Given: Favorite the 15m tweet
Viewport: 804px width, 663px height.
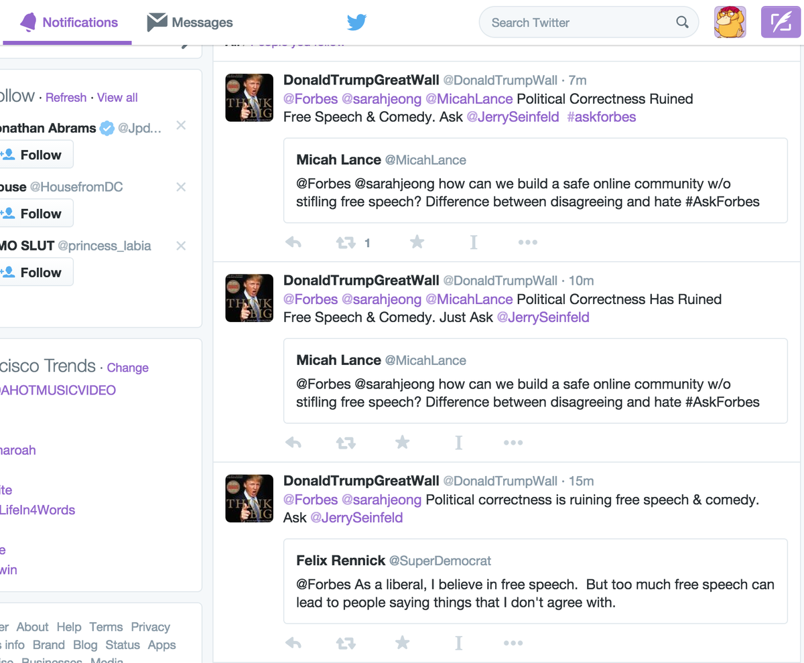Looking at the screenshot, I should [402, 643].
